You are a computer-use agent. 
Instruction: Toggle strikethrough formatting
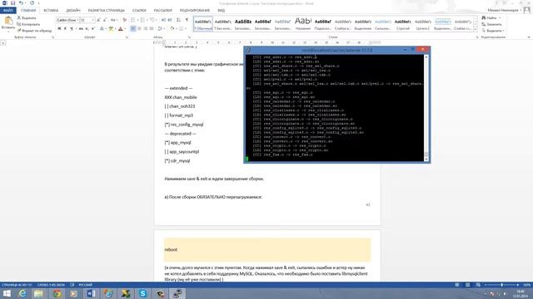[x=81, y=29]
